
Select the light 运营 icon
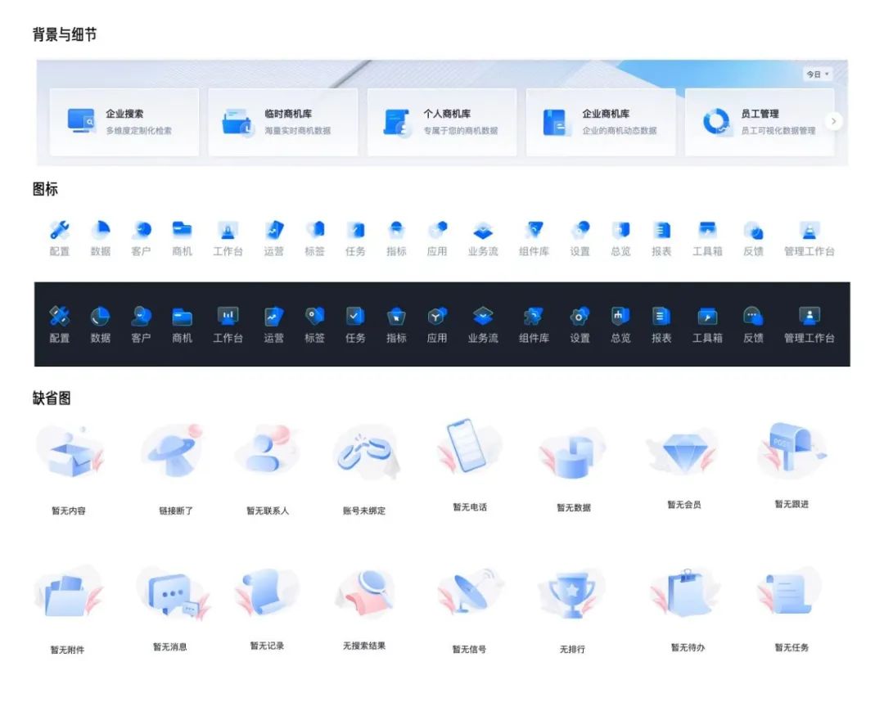274,230
